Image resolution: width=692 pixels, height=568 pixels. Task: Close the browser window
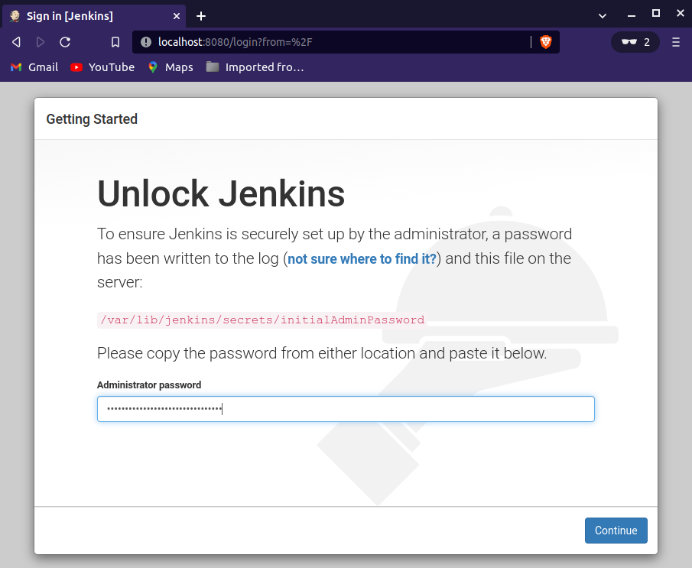pyautogui.click(x=680, y=14)
